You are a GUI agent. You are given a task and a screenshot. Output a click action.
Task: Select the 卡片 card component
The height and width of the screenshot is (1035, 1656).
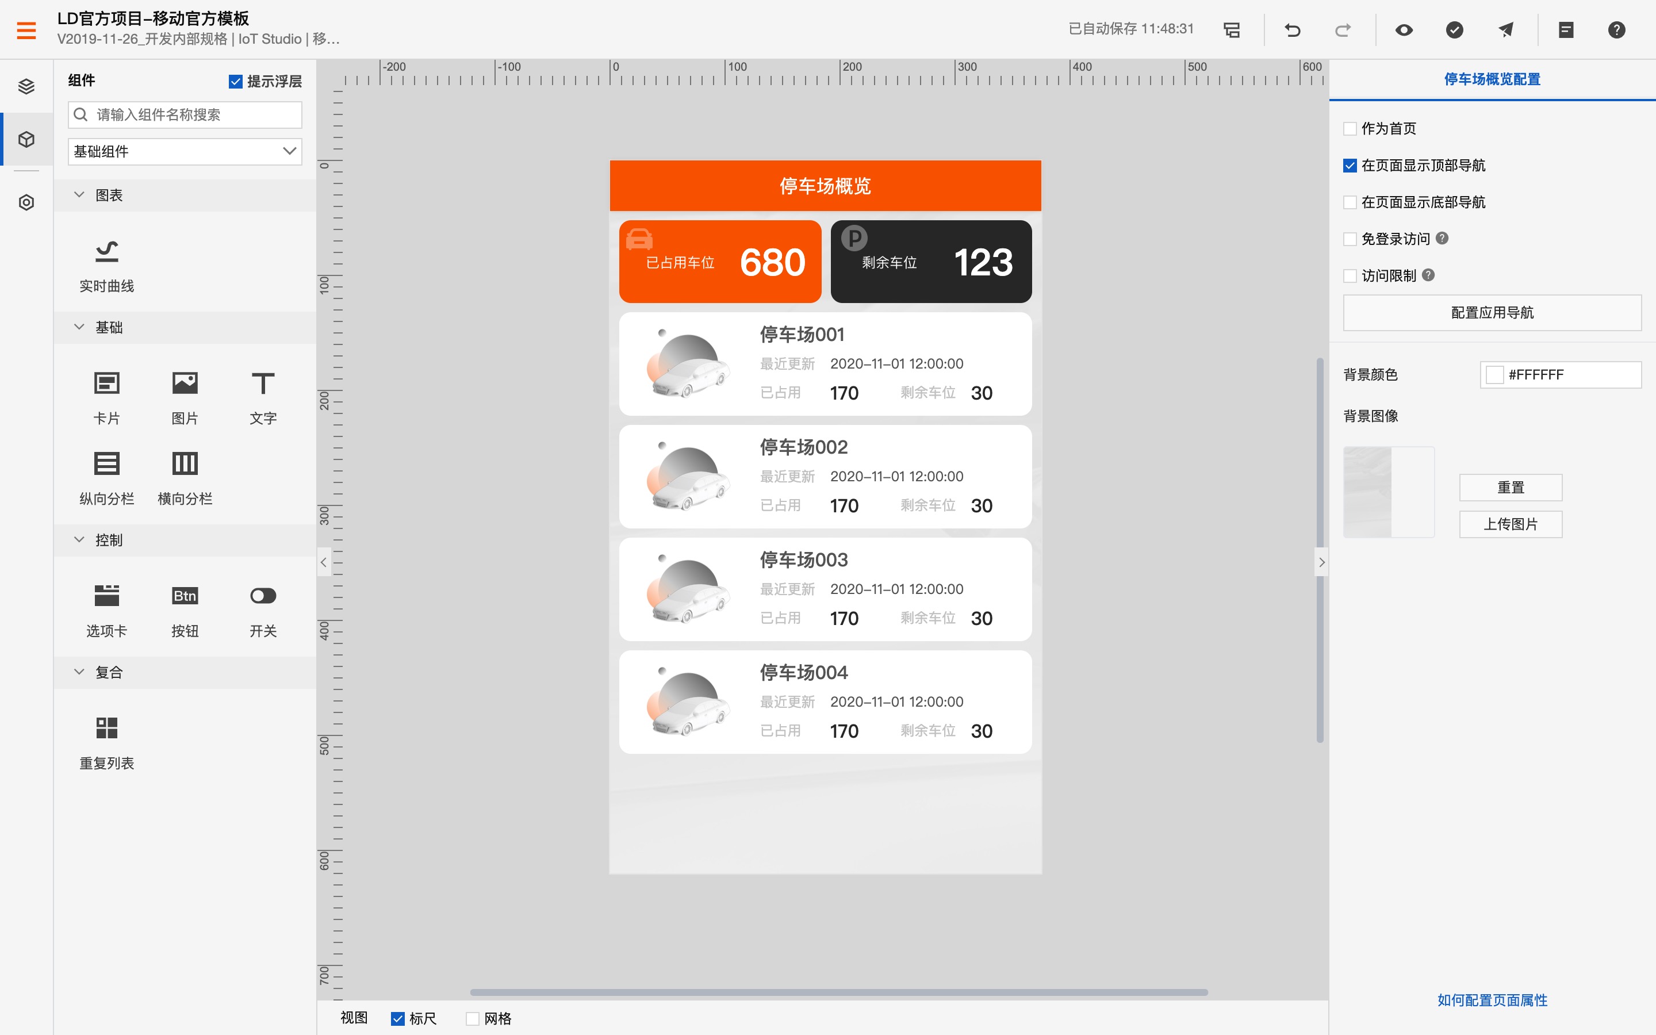107,398
